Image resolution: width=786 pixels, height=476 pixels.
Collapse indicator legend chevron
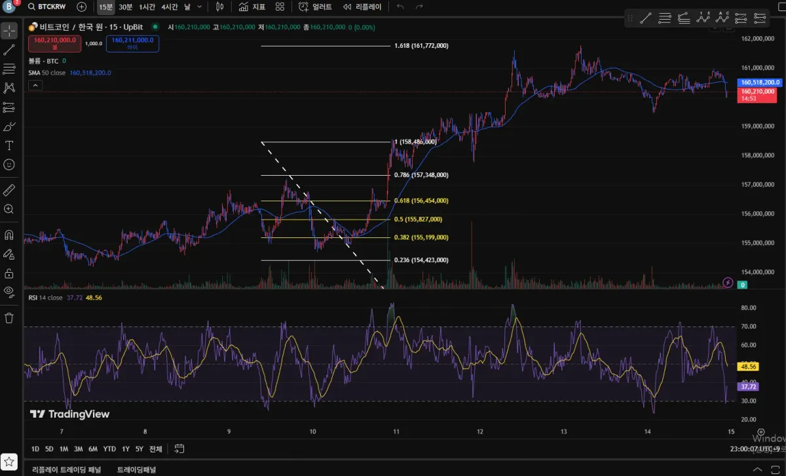(x=35, y=85)
